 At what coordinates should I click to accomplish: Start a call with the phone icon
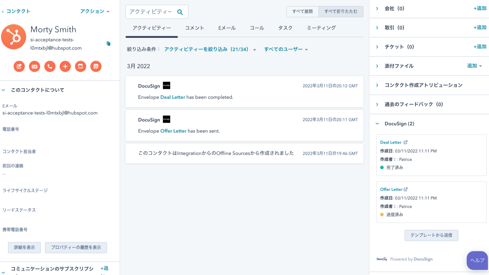(50, 66)
